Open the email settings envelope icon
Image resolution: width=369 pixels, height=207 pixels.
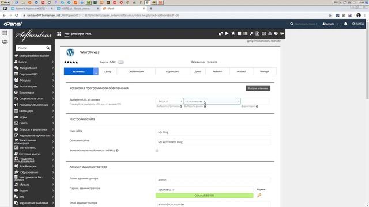(264, 33)
